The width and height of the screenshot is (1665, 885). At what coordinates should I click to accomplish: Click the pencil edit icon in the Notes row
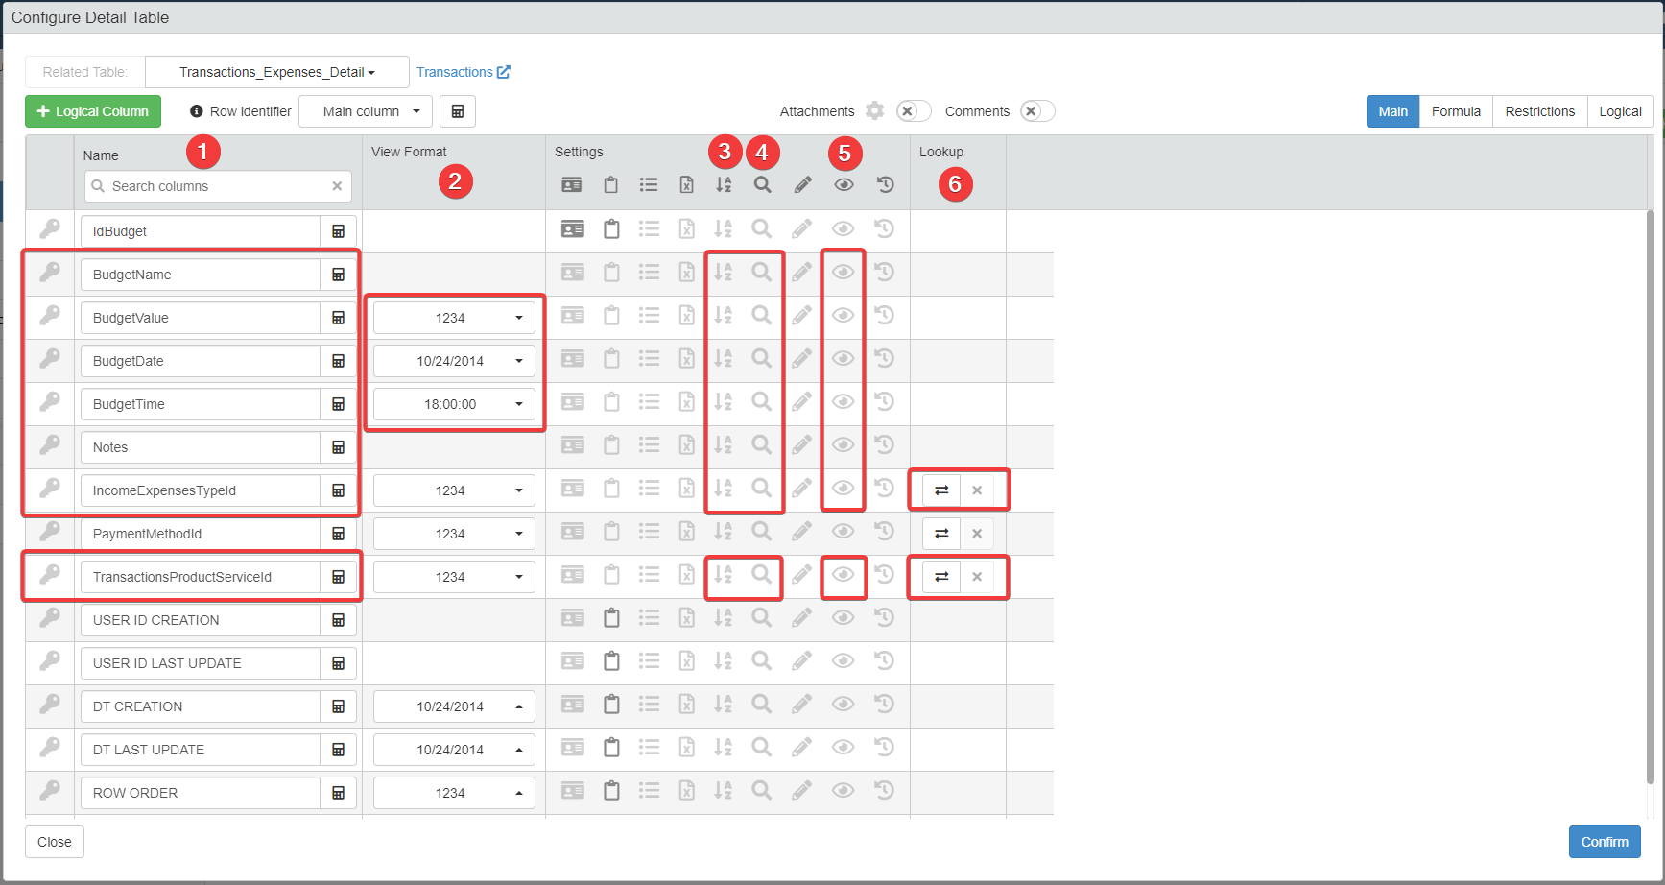coord(802,445)
